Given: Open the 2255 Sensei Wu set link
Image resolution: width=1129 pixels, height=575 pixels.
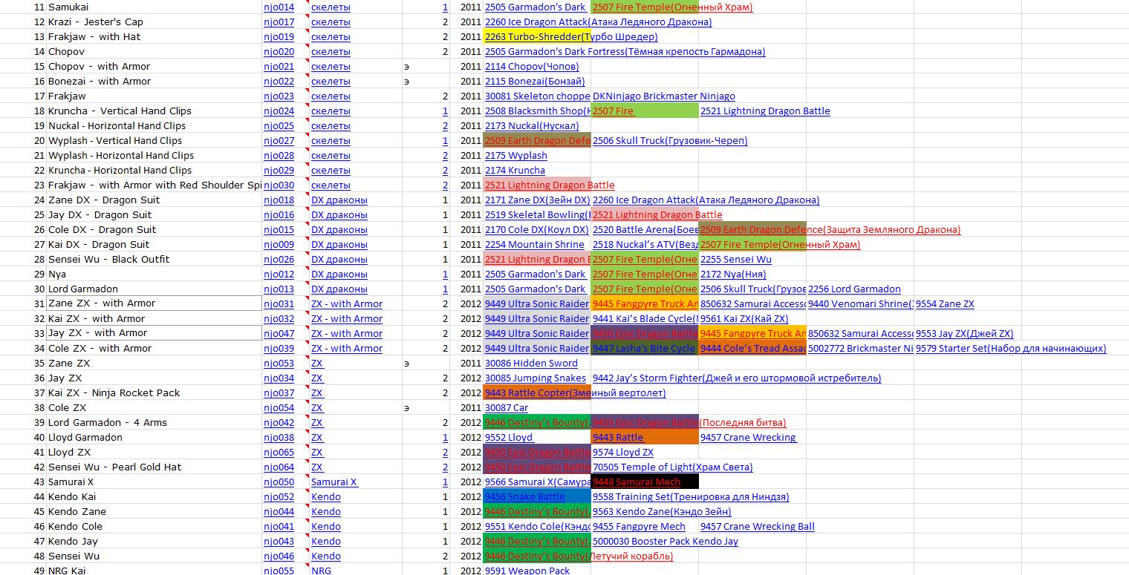Looking at the screenshot, I should click(736, 260).
